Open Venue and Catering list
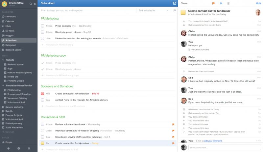Screen dimensions: 263x152 click(17, 98)
